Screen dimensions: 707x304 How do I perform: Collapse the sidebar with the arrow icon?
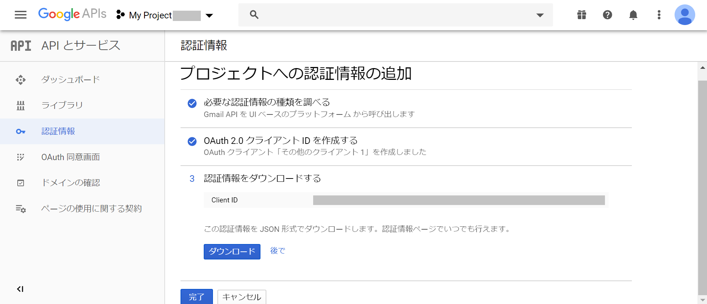pyautogui.click(x=20, y=289)
